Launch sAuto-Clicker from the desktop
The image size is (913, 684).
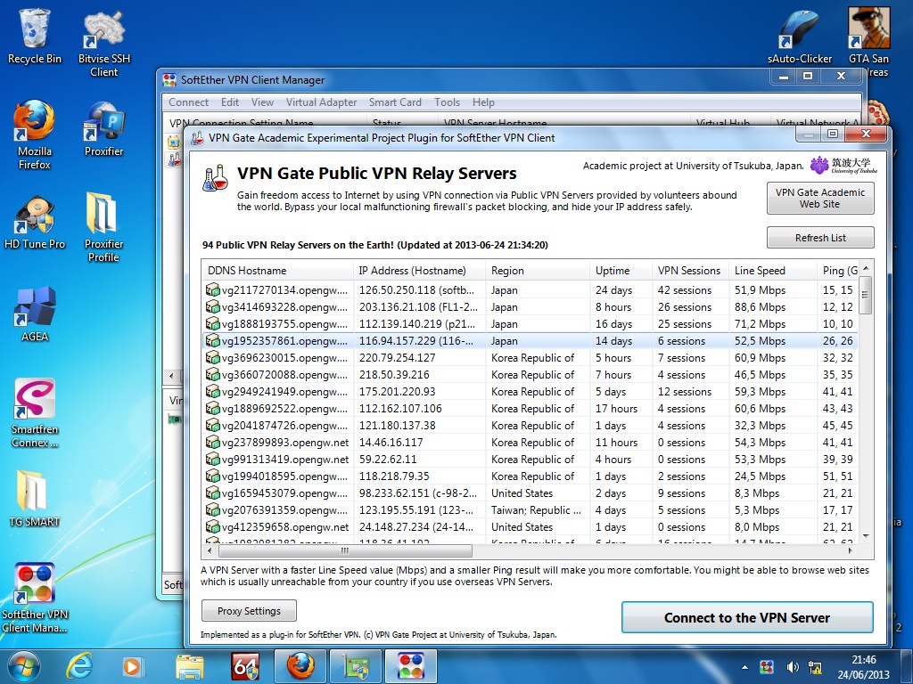tap(800, 36)
